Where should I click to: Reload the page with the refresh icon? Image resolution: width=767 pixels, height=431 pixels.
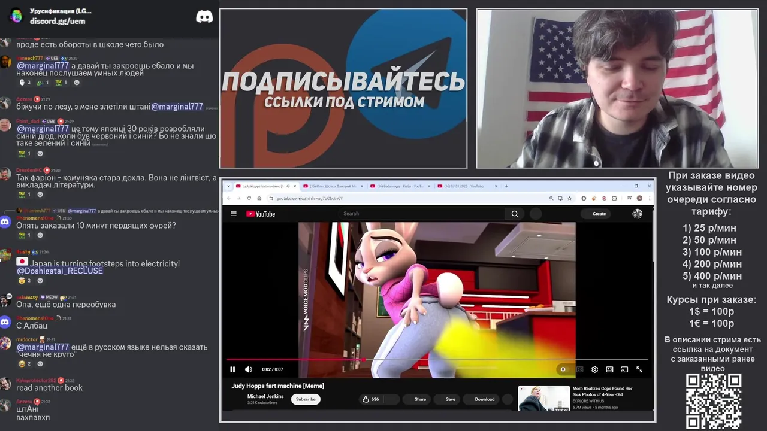(x=249, y=198)
